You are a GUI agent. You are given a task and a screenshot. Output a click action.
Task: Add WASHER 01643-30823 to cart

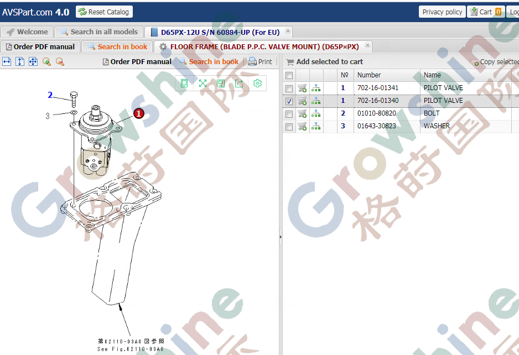tap(302, 126)
